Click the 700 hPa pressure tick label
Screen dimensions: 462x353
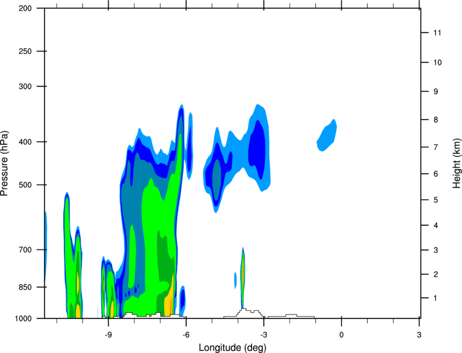pos(26,250)
